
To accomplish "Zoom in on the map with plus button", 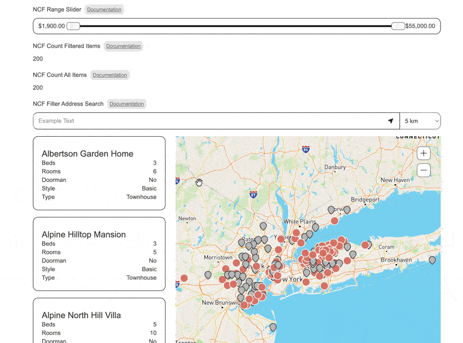I will click(424, 153).
